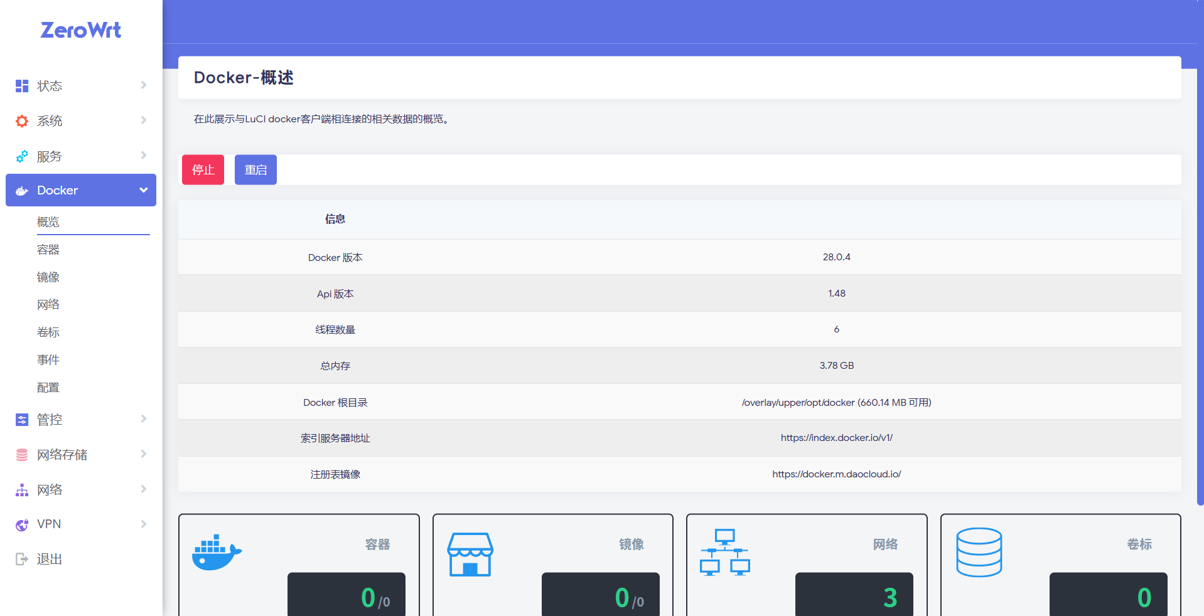This screenshot has height=616, width=1204.
Task: Click the 容器 card title
Action: (378, 544)
